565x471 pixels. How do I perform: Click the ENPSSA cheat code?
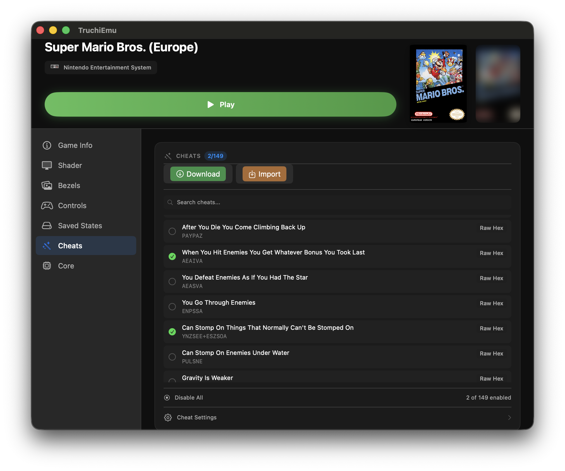192,311
